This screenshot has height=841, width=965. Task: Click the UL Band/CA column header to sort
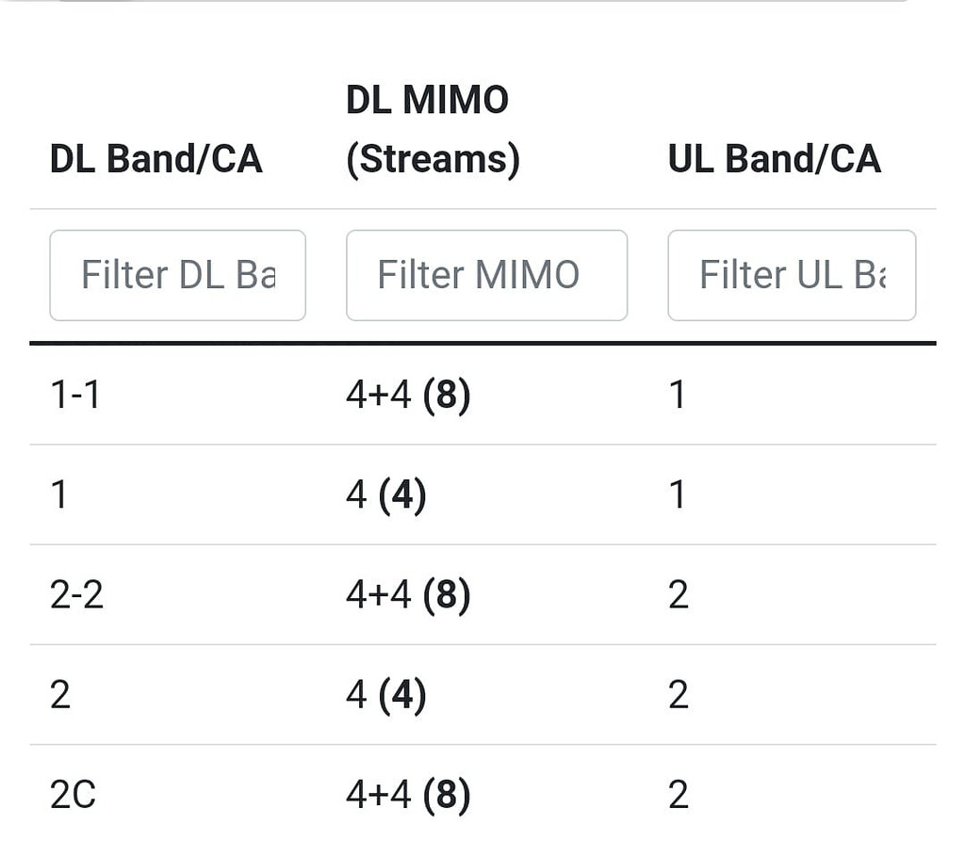pyautogui.click(x=775, y=158)
